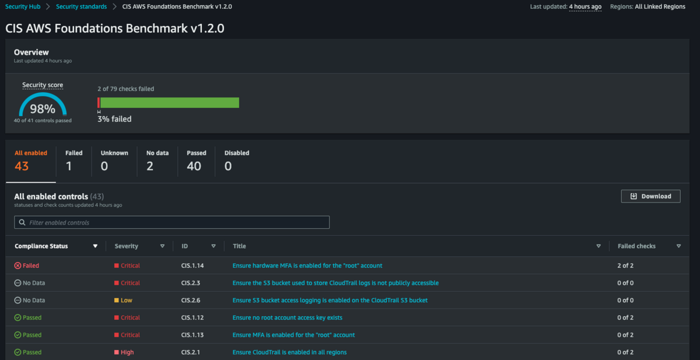The height and width of the screenshot is (360, 700).
Task: Sort by Compliance Status column arrow
Action: point(95,246)
